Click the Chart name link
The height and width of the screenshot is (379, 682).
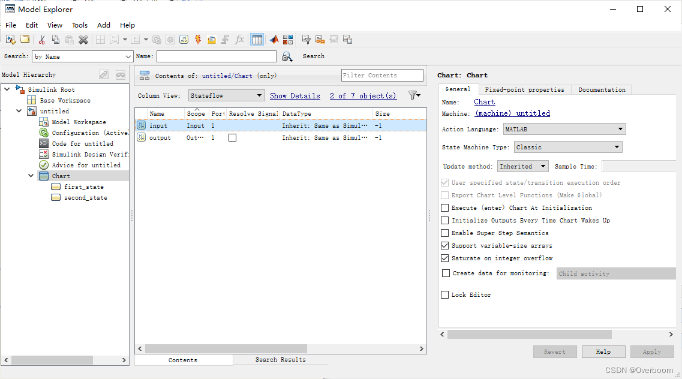[x=485, y=102]
